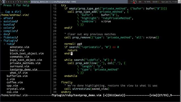Open what_if.vim file
The width and height of the screenshot is (181, 102).
coord(19,73)
